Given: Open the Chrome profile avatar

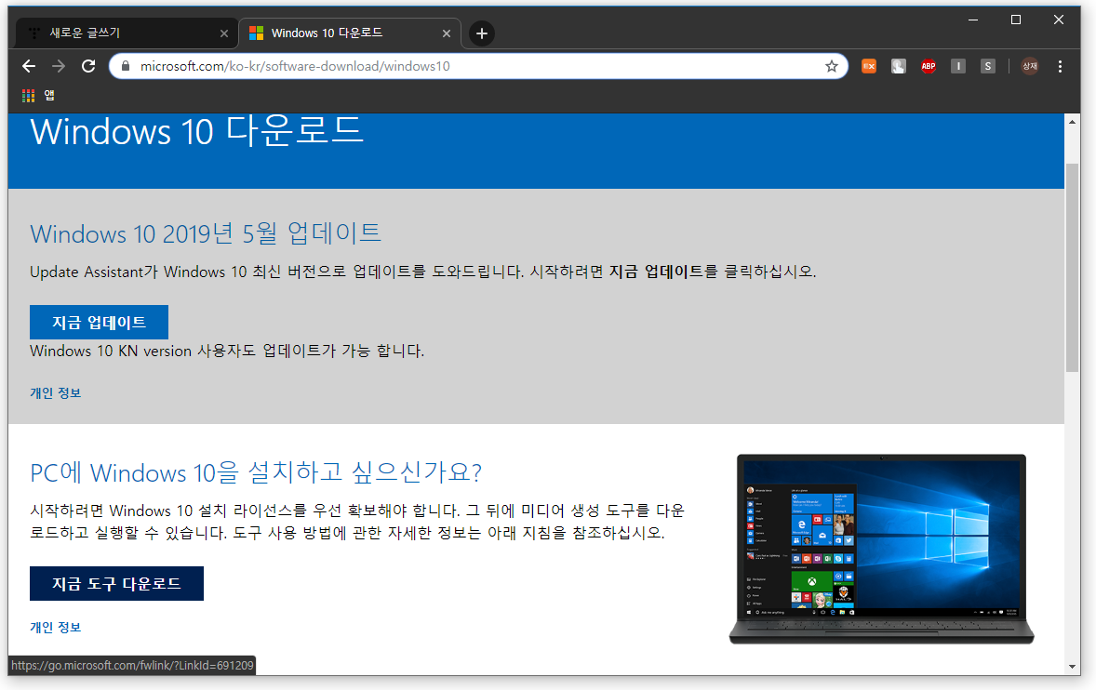Looking at the screenshot, I should (1030, 66).
